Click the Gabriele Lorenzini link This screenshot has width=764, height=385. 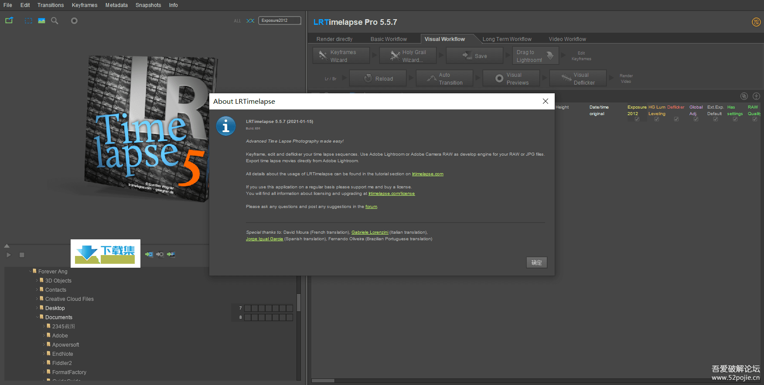(370, 232)
